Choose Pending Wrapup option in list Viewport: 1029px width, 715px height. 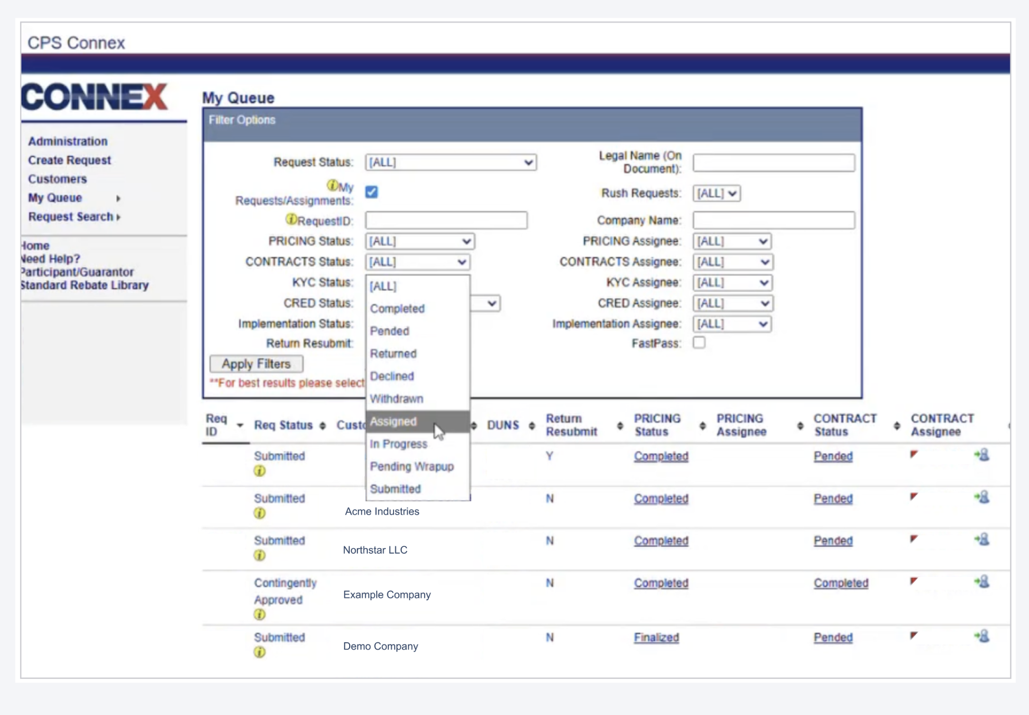tap(418, 466)
